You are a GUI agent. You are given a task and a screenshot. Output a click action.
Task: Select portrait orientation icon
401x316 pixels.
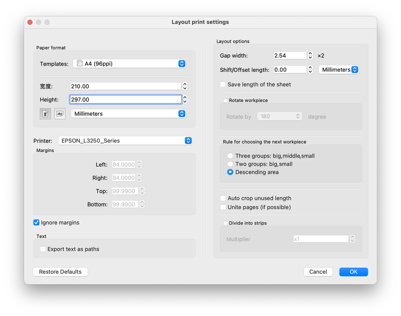[45, 114]
